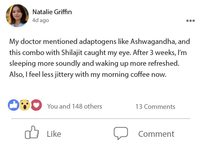The image size is (202, 147).
Task: Click Natalie Griffin's profile picture
Action: click(x=17, y=16)
